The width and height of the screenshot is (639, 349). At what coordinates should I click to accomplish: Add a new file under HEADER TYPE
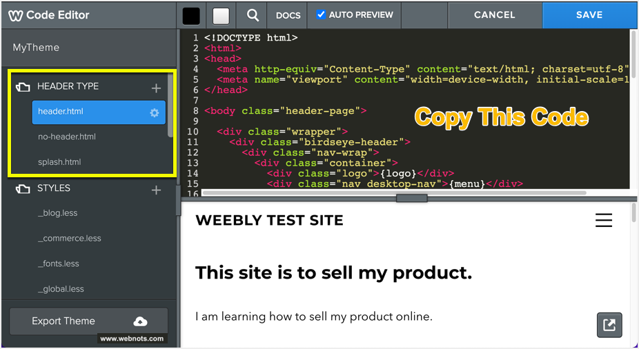(x=156, y=88)
